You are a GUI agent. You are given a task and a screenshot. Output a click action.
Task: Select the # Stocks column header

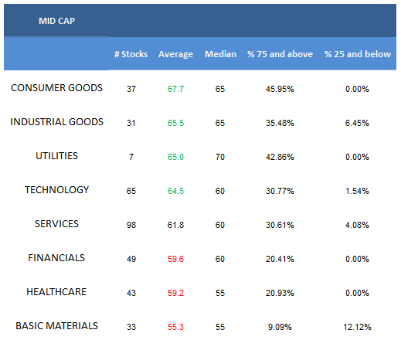[x=131, y=54]
